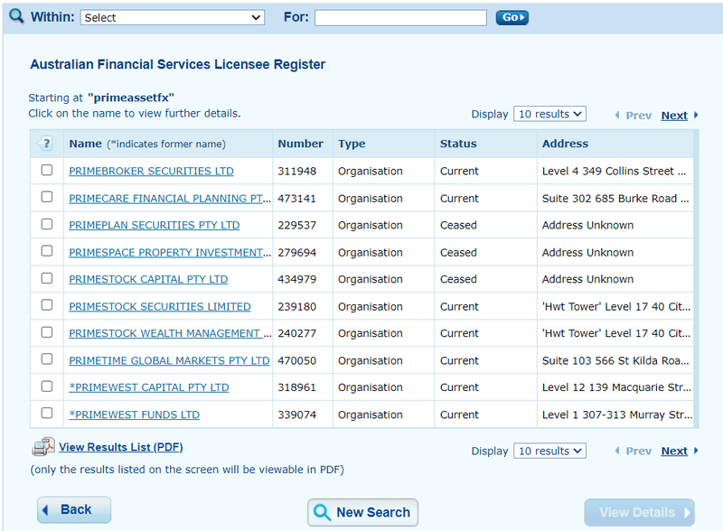Viewport: 723px width, 531px height.
Task: Click the View Details button
Action: [x=639, y=512]
